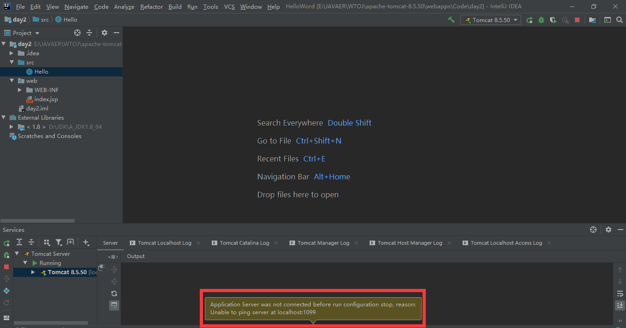Viewport: 626px width, 328px height.
Task: Start debugging with the green bug icon in main toolbar
Action: [541, 20]
